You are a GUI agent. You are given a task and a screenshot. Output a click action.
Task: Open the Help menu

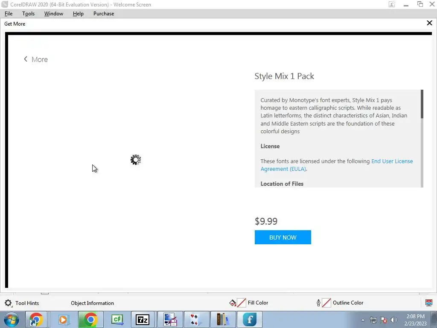tap(78, 14)
